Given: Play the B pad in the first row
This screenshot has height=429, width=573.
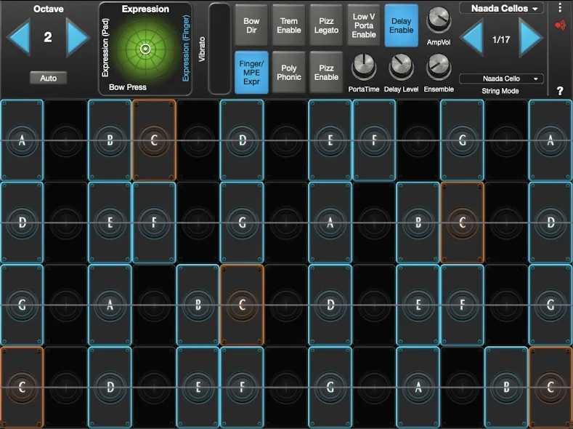Looking at the screenshot, I should point(110,140).
